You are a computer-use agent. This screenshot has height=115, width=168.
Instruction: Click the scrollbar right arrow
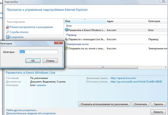pyautogui.click(x=166, y=67)
